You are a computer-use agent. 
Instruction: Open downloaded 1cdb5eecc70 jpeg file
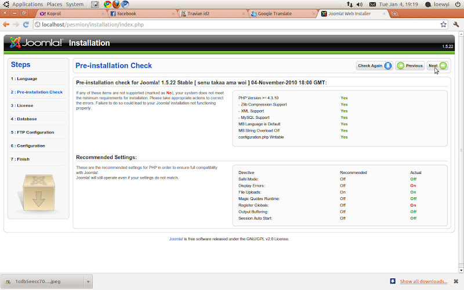(42, 281)
